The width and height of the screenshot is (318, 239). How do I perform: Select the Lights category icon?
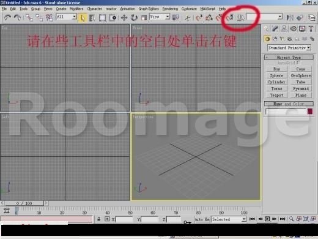283,39
